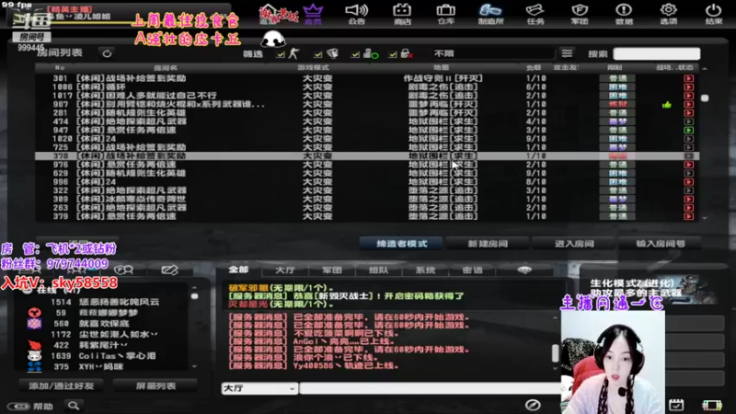
Task: Switch to the 全部 chat tab
Action: pos(238,270)
